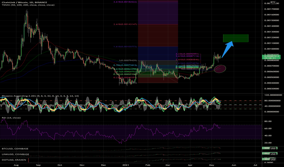Viewport: 284px width, 167px height.
Task: Click the Aug label on time axis
Action: (x=16, y=165)
